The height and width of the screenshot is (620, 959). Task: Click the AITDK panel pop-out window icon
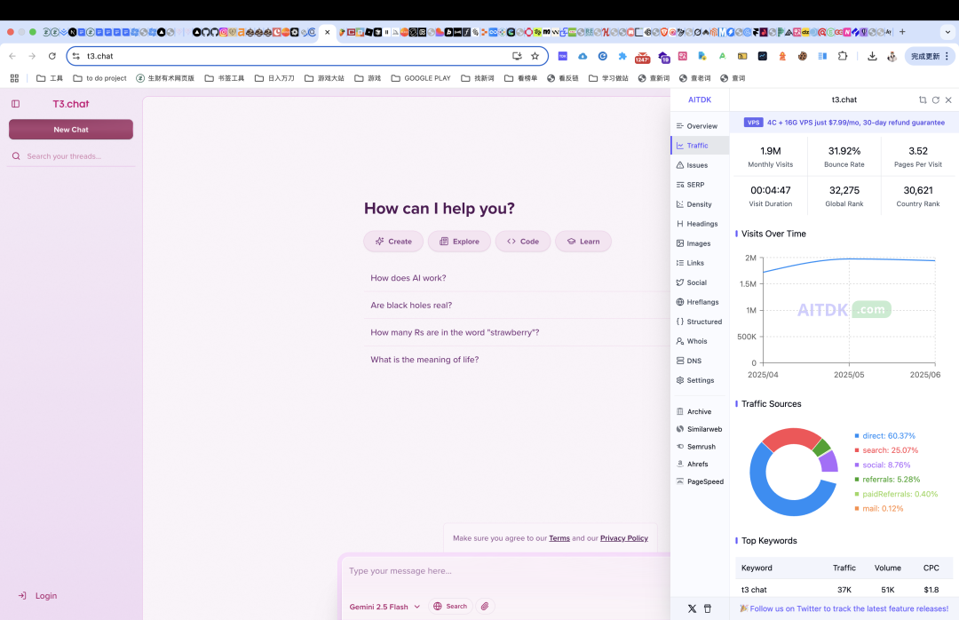tap(923, 99)
